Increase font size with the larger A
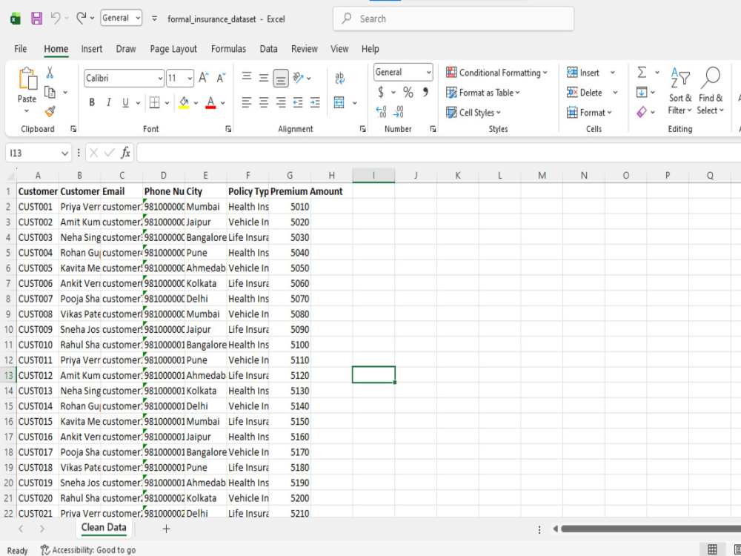 coord(204,78)
